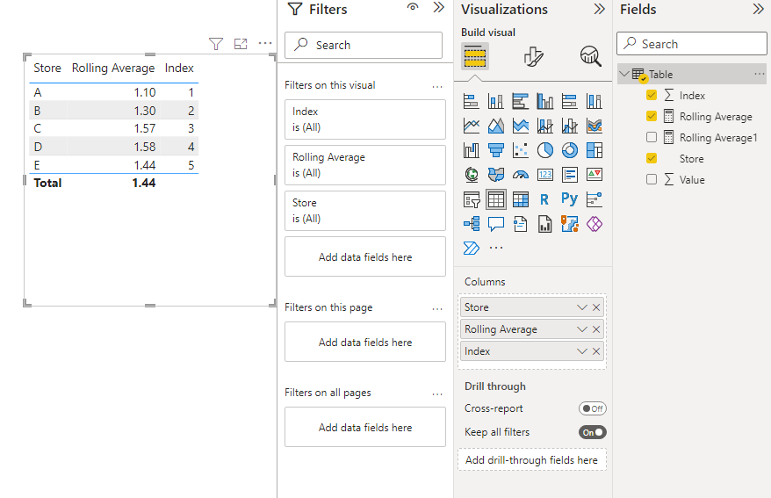Open more options for Filters on this visual
Image resolution: width=771 pixels, height=498 pixels.
coord(437,87)
